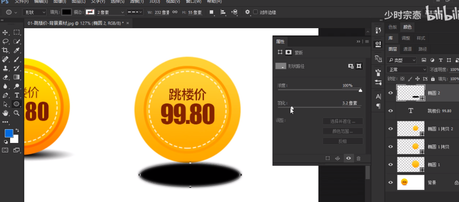Select the History Brush tool
The width and height of the screenshot is (459, 202).
tap(17, 68)
